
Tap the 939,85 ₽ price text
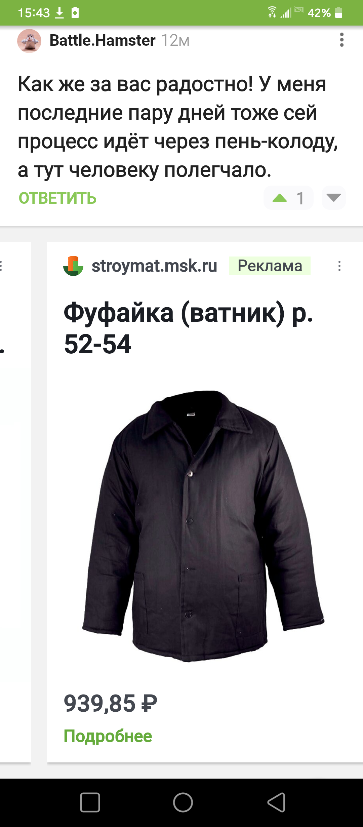click(x=111, y=703)
